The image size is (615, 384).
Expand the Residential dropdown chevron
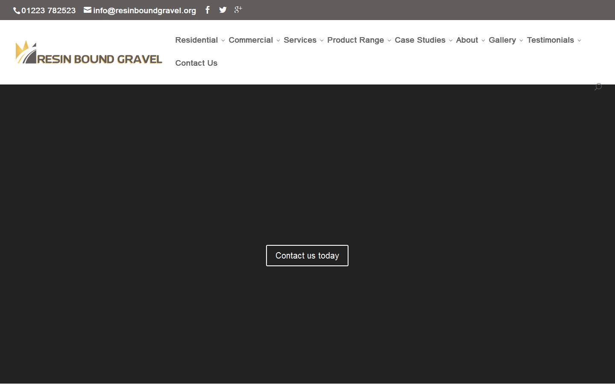click(223, 41)
